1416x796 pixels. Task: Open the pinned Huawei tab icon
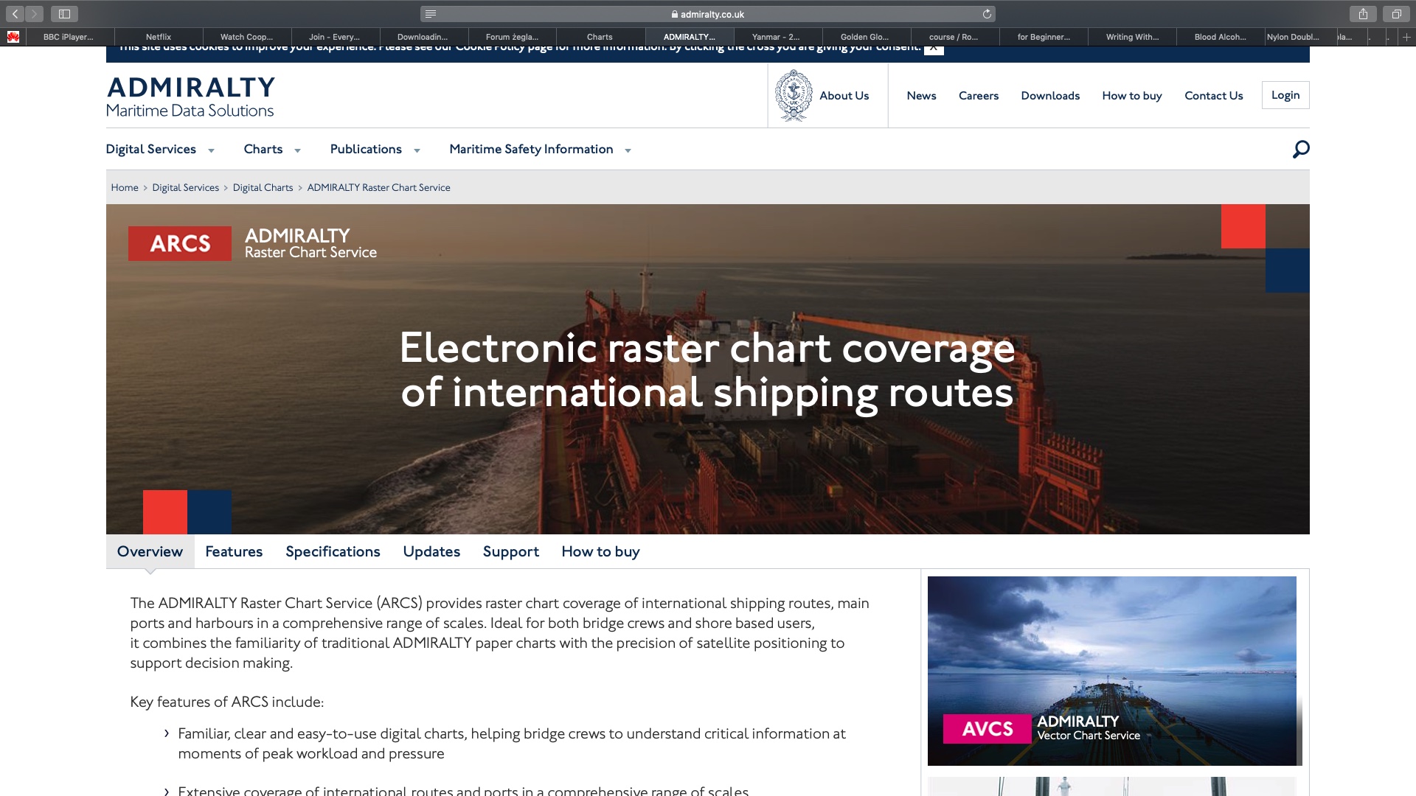point(13,37)
